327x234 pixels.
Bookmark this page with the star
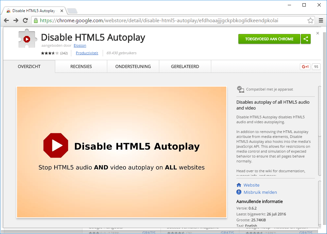tap(310, 20)
